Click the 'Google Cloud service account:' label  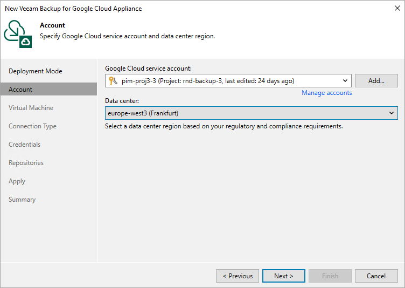(148, 68)
